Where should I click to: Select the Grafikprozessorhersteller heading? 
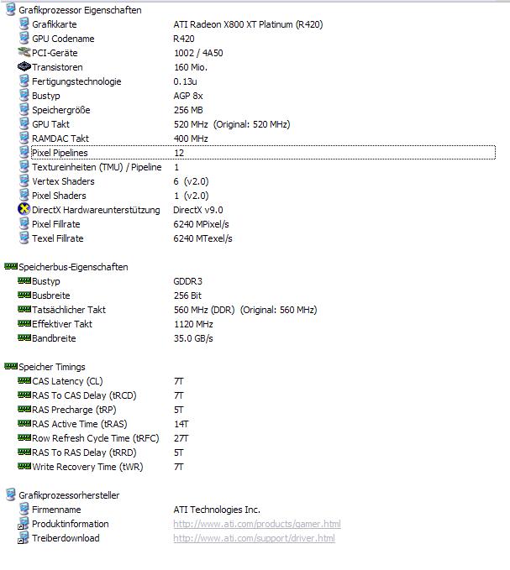tap(69, 495)
